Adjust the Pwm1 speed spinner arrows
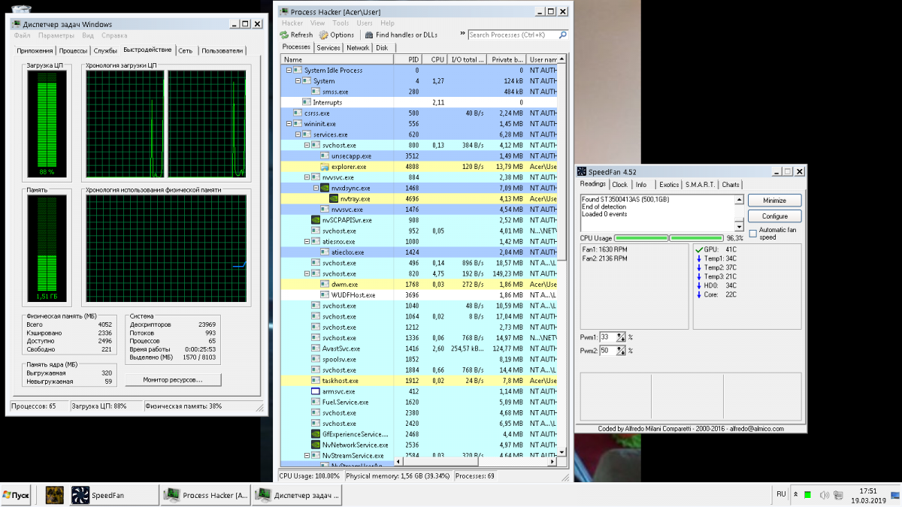The height and width of the screenshot is (507, 902). (x=621, y=337)
